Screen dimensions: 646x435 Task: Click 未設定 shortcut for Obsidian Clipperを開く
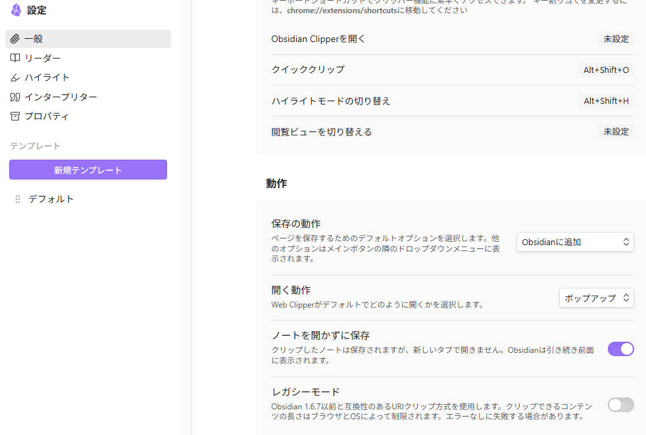[x=616, y=39]
